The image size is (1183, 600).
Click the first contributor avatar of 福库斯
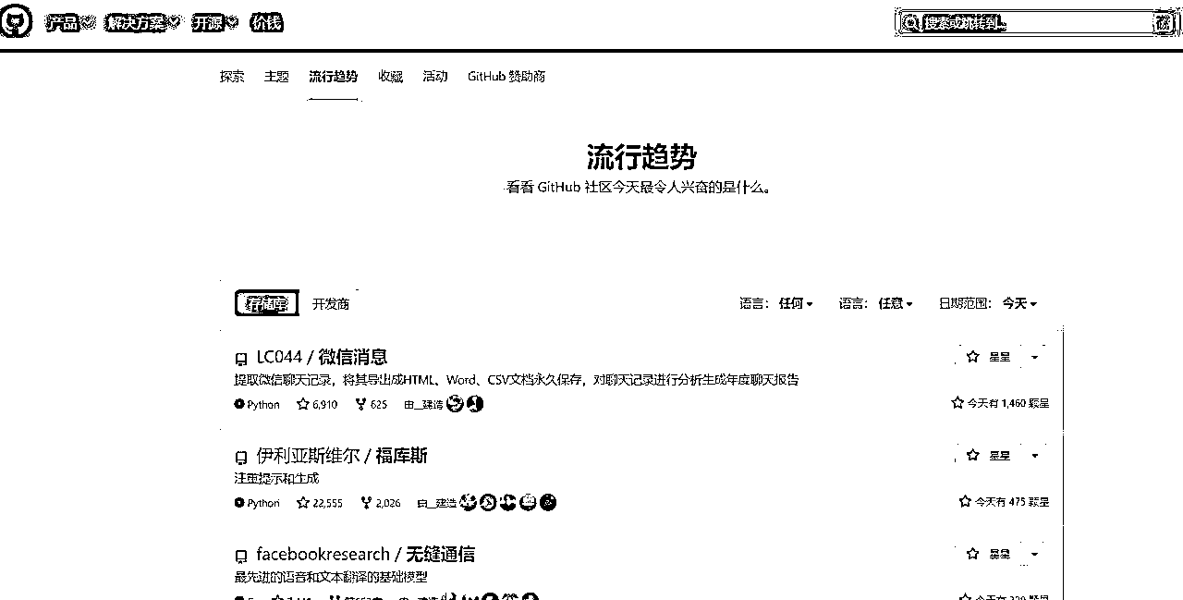[469, 503]
